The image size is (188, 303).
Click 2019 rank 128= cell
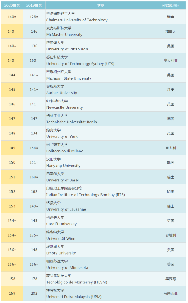34,17
